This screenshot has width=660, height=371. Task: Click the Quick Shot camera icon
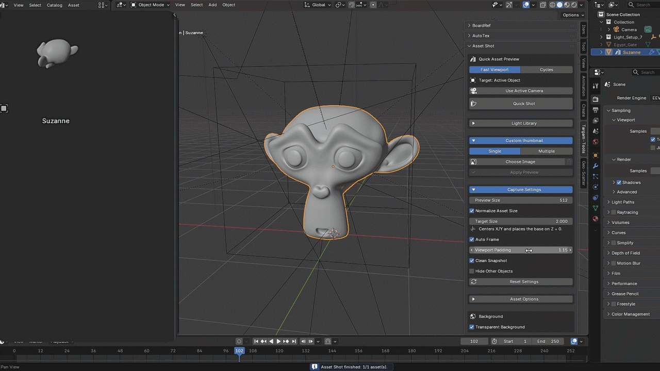coord(473,104)
